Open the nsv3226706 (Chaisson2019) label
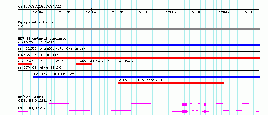Image resolution: width=268 pixels, height=115 pixels. pyautogui.click(x=41, y=61)
